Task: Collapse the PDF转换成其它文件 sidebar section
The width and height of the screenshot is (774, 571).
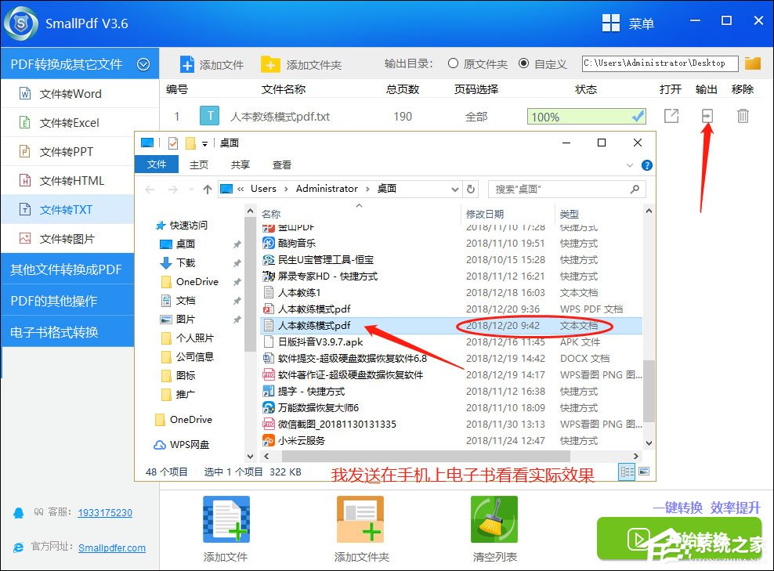Action: click(x=144, y=63)
